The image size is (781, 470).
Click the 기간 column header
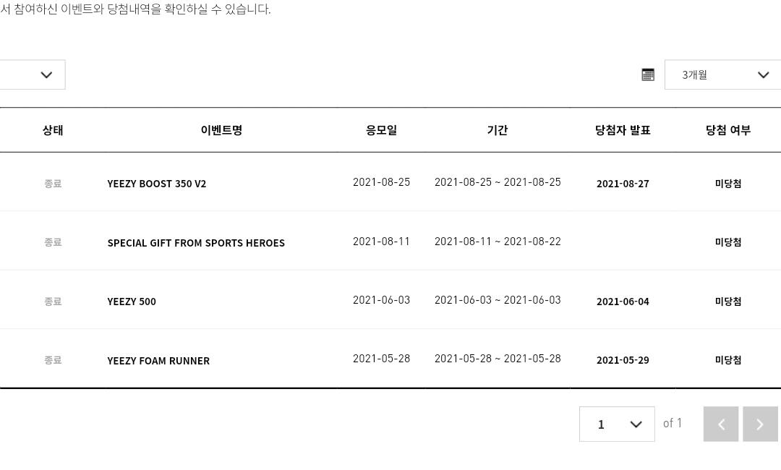click(497, 130)
